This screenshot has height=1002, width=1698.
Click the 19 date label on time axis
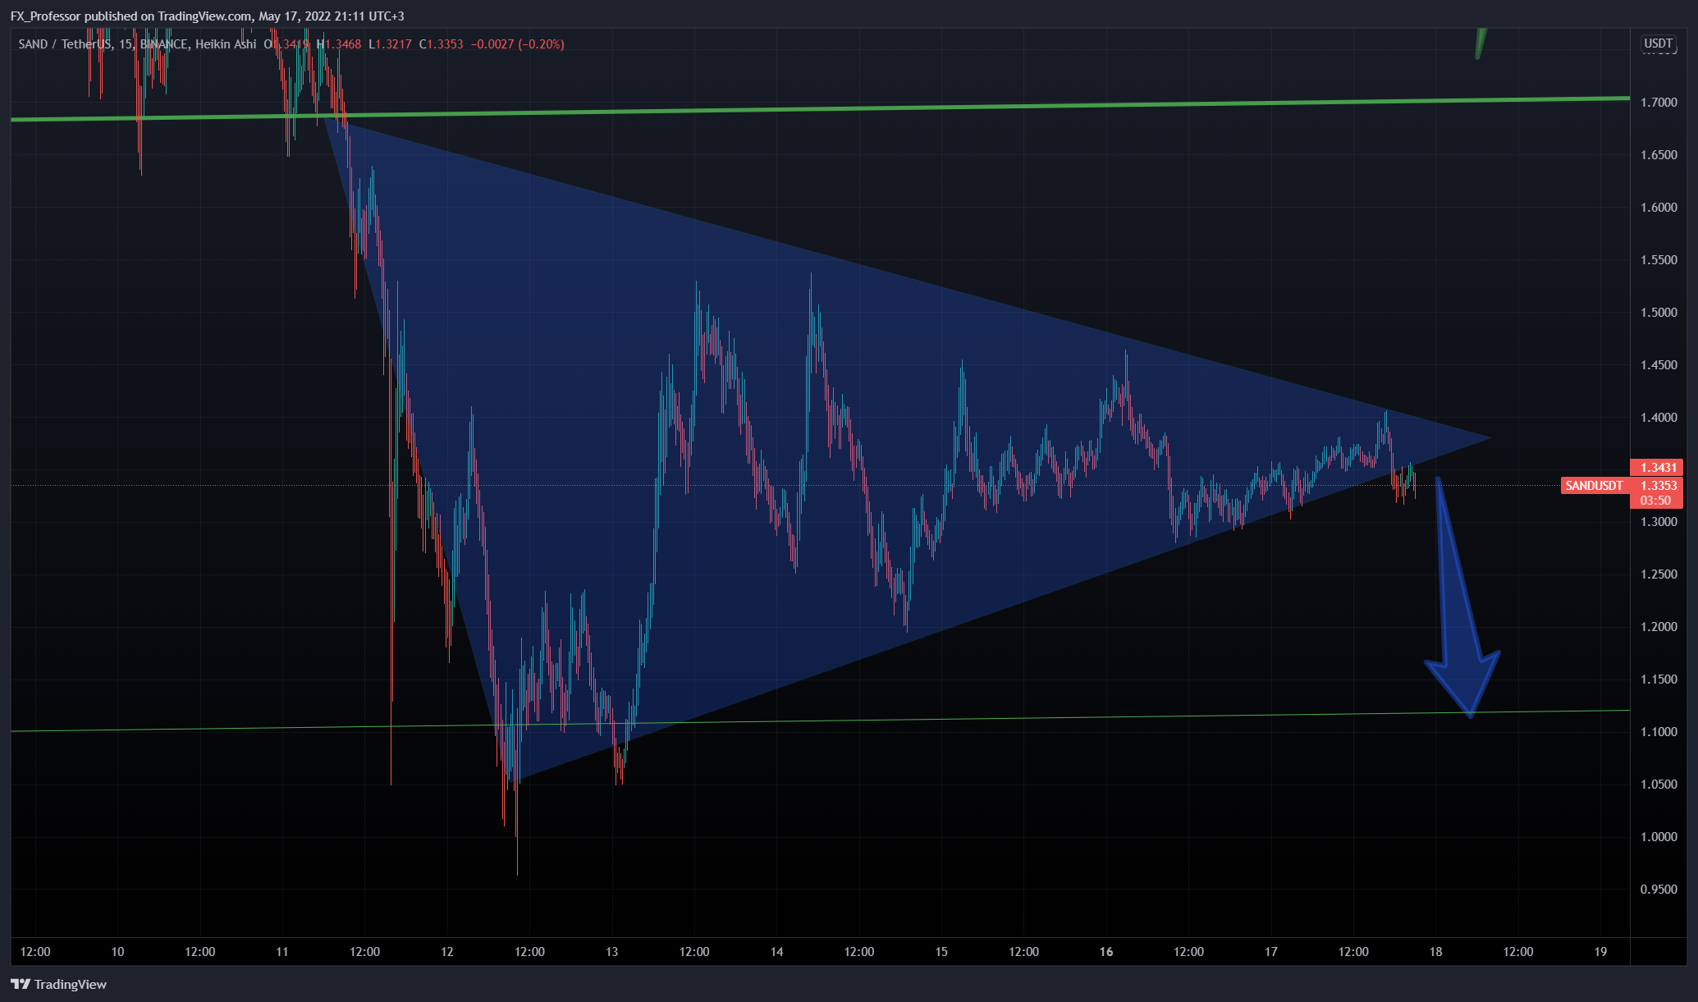(x=1600, y=952)
